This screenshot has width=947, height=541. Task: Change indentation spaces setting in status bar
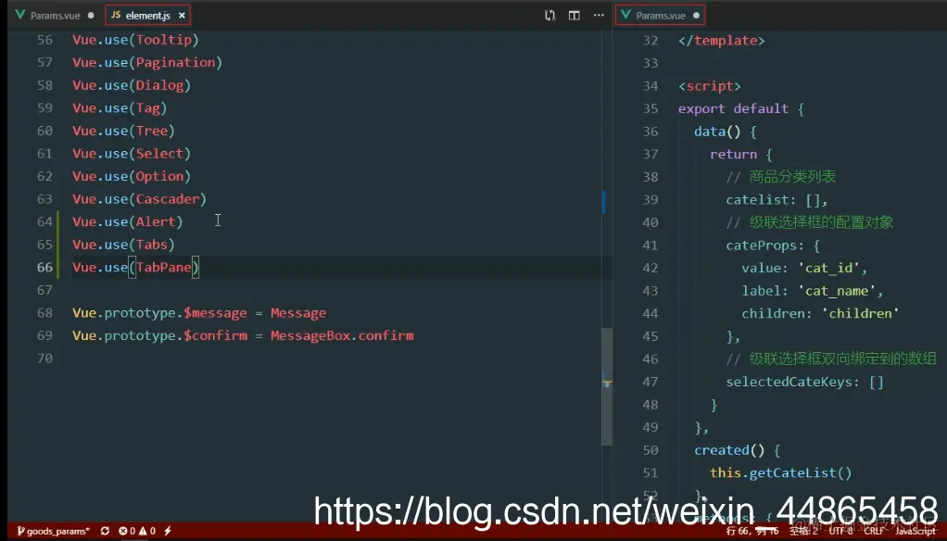[804, 531]
